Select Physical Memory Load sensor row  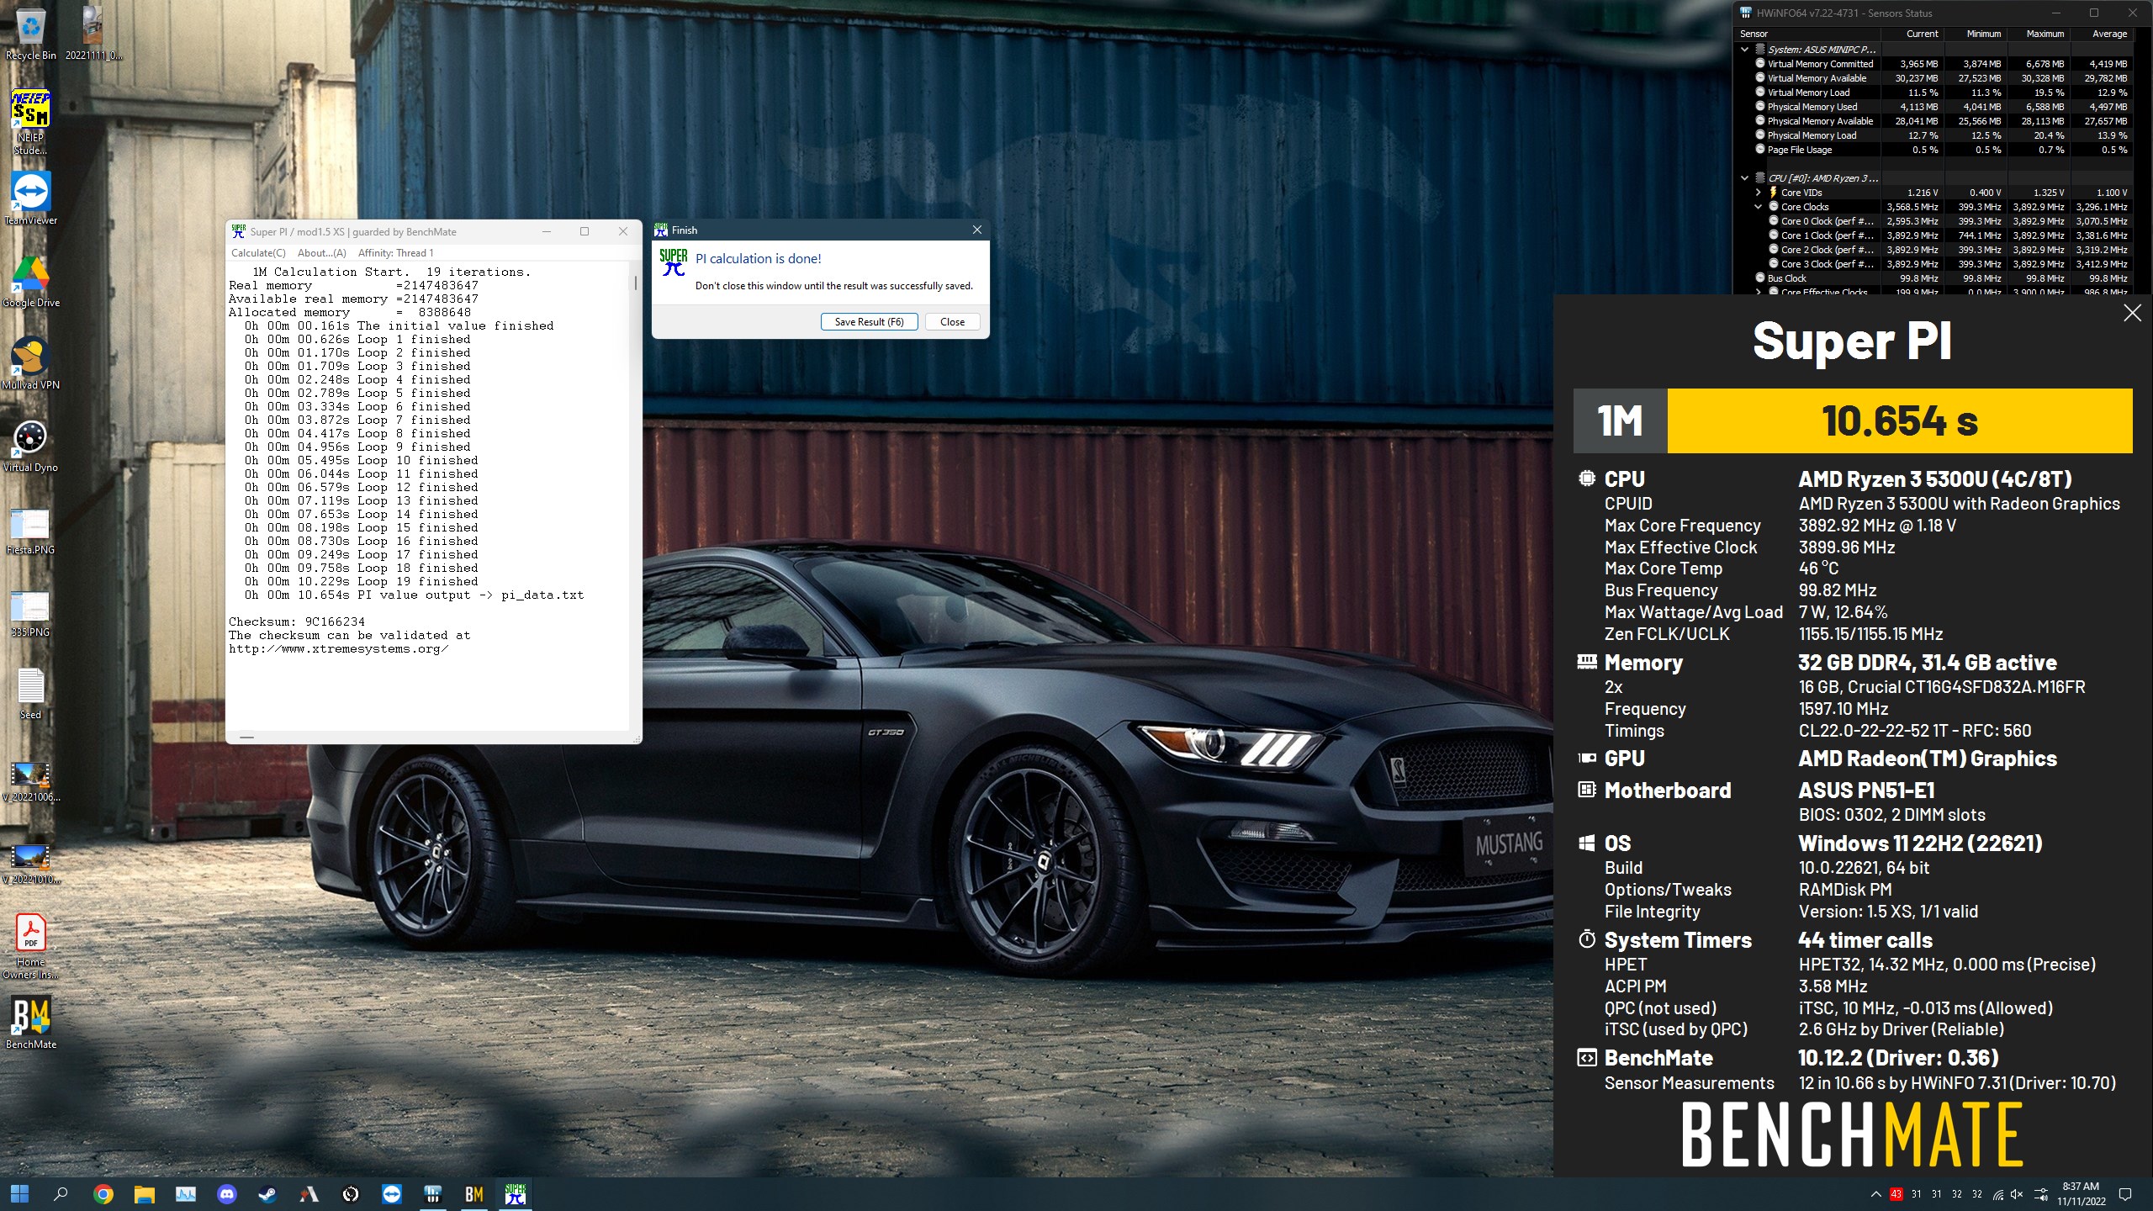tap(1933, 135)
